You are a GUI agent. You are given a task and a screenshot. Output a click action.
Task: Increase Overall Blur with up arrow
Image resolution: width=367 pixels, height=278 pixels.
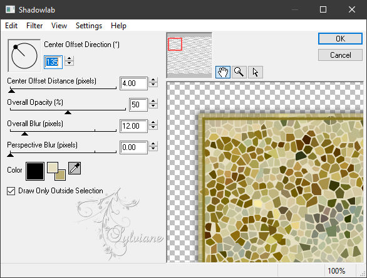[153, 122]
